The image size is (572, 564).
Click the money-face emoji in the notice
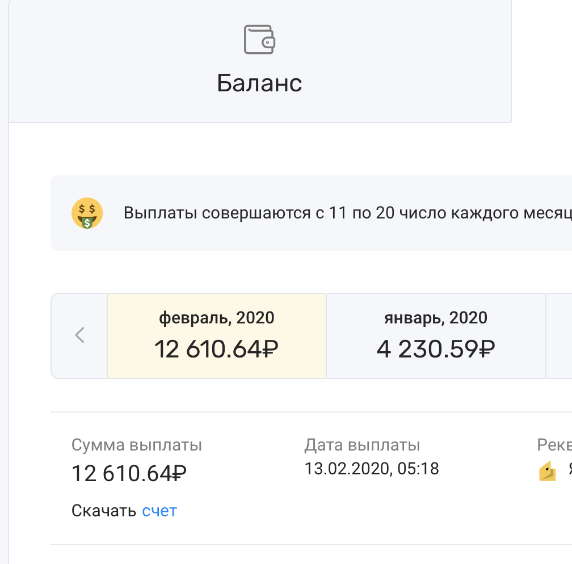(x=87, y=214)
